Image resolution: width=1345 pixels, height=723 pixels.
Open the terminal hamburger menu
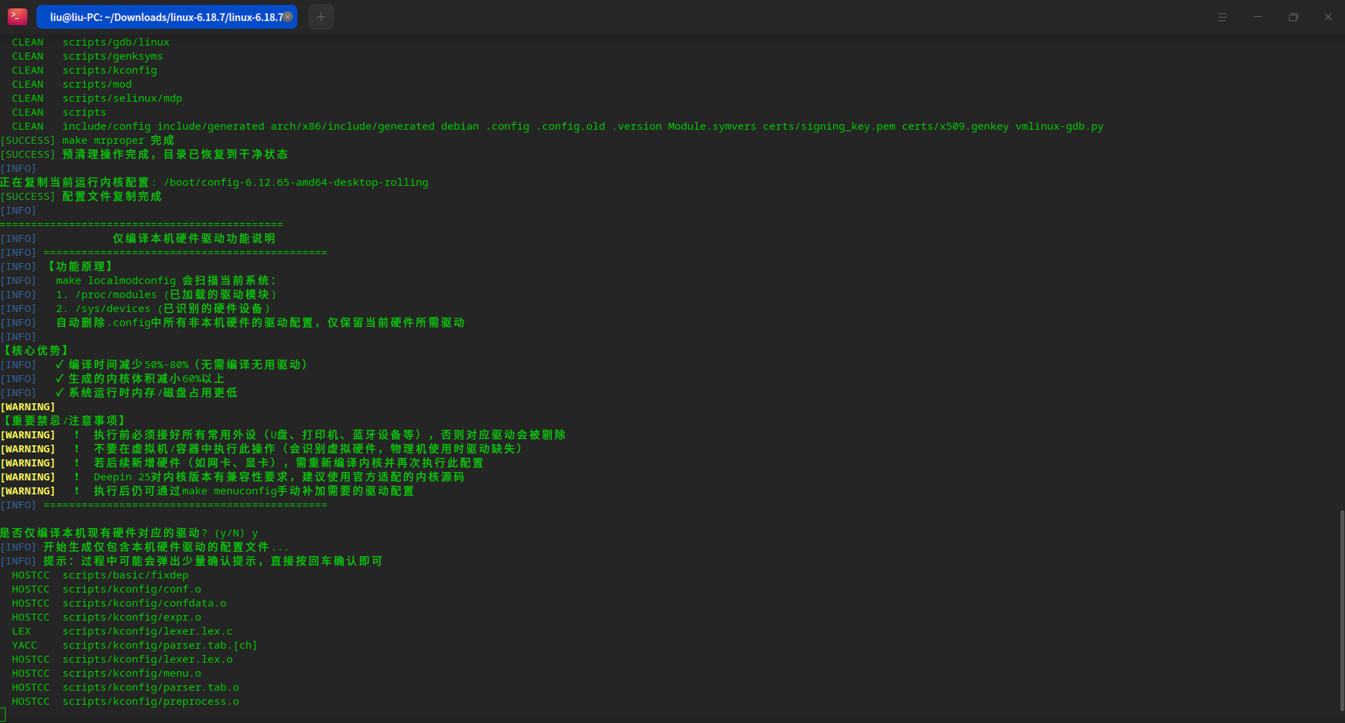(1222, 16)
